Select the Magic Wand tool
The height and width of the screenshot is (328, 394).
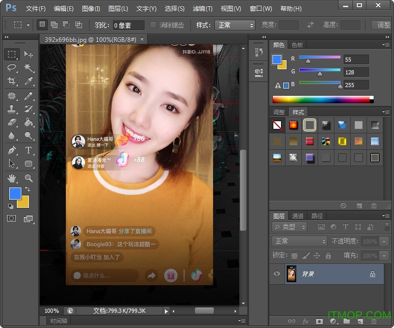tap(29, 67)
